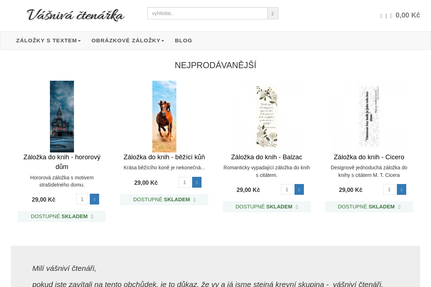Select quantity field for horror house bookmark
This screenshot has width=431, height=287.
pyautogui.click(x=82, y=199)
